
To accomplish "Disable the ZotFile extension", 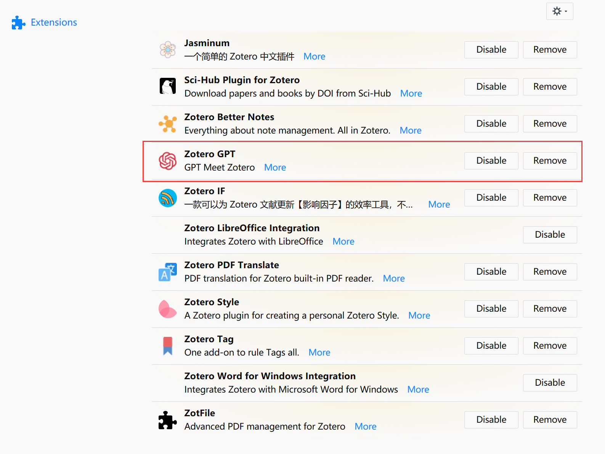I will point(491,420).
